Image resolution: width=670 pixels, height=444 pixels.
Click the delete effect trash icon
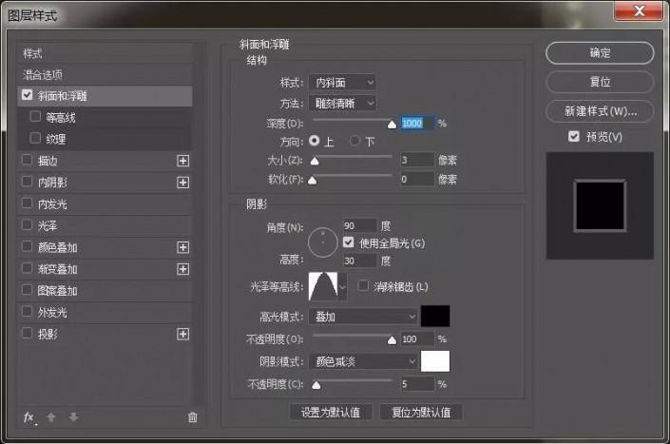click(x=193, y=417)
